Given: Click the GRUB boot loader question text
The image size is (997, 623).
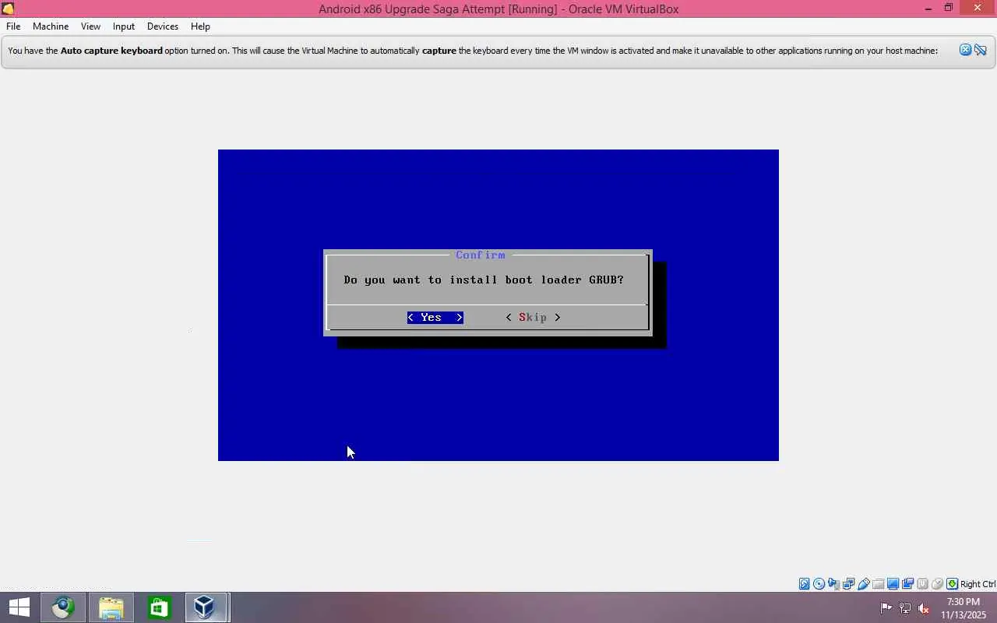Looking at the screenshot, I should [x=484, y=280].
